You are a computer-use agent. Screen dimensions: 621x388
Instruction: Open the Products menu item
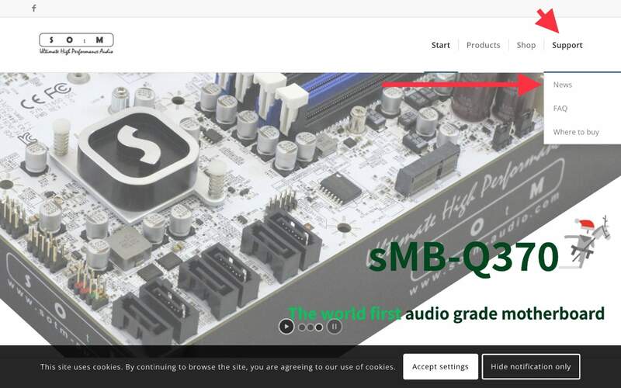click(483, 45)
